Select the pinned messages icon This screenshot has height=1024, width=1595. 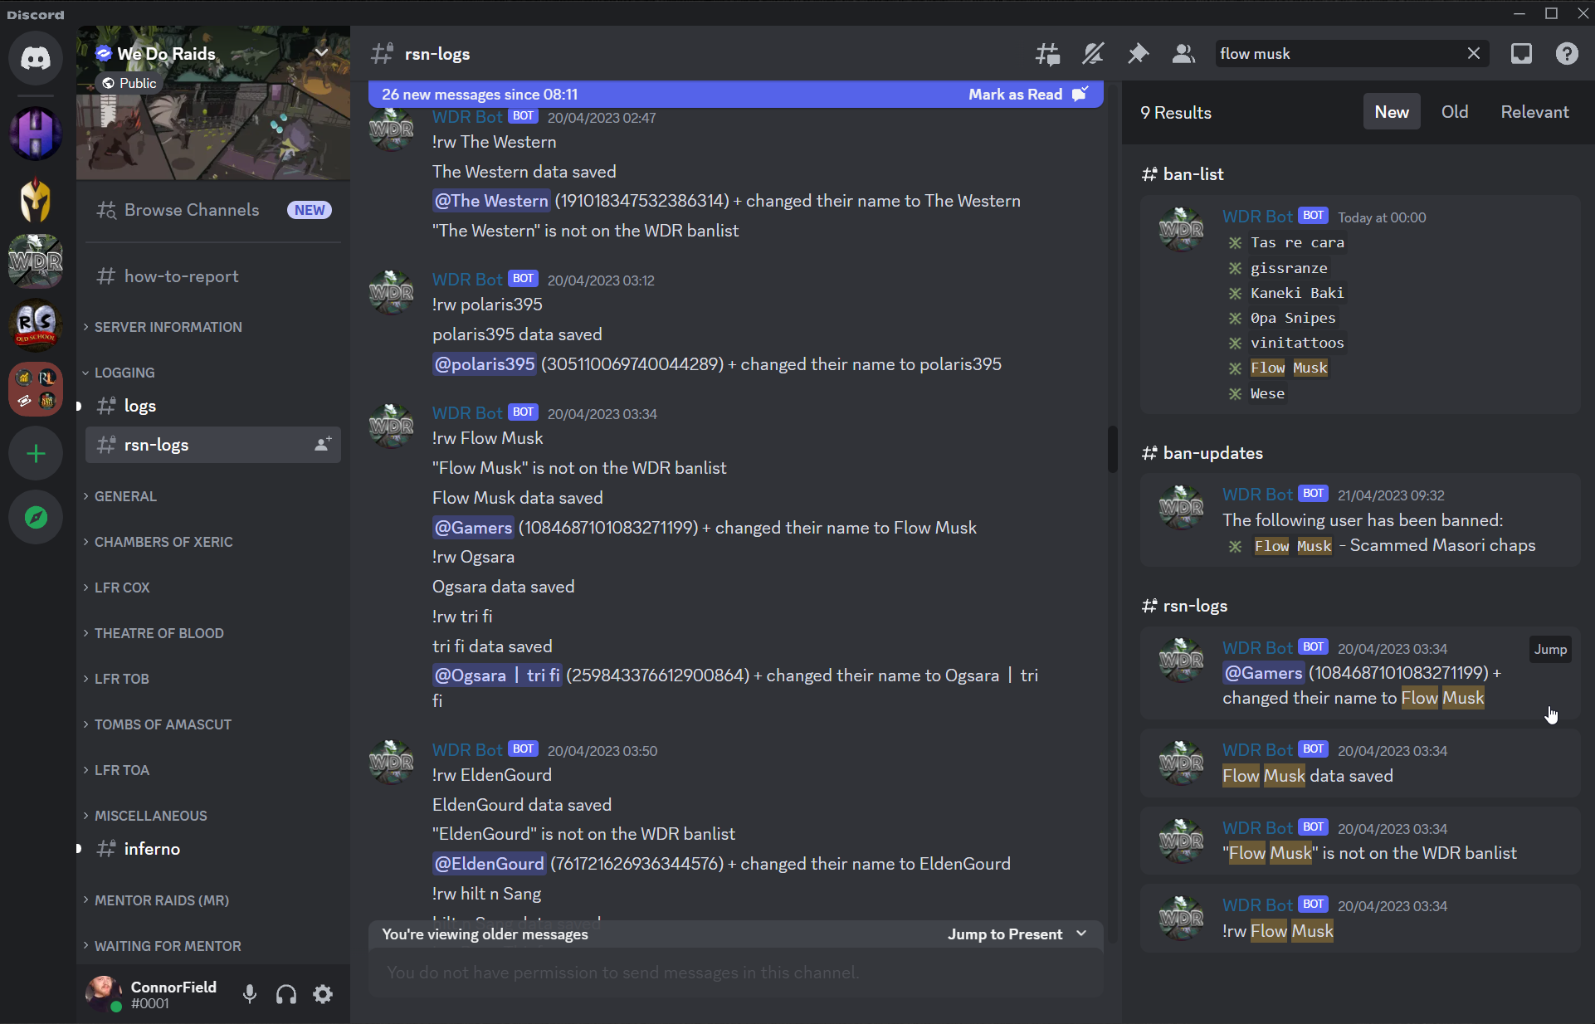1138,53
